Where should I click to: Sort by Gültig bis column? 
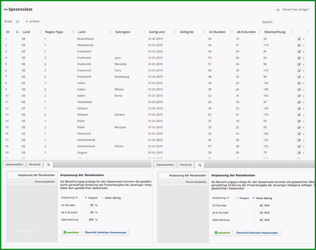(x=193, y=32)
